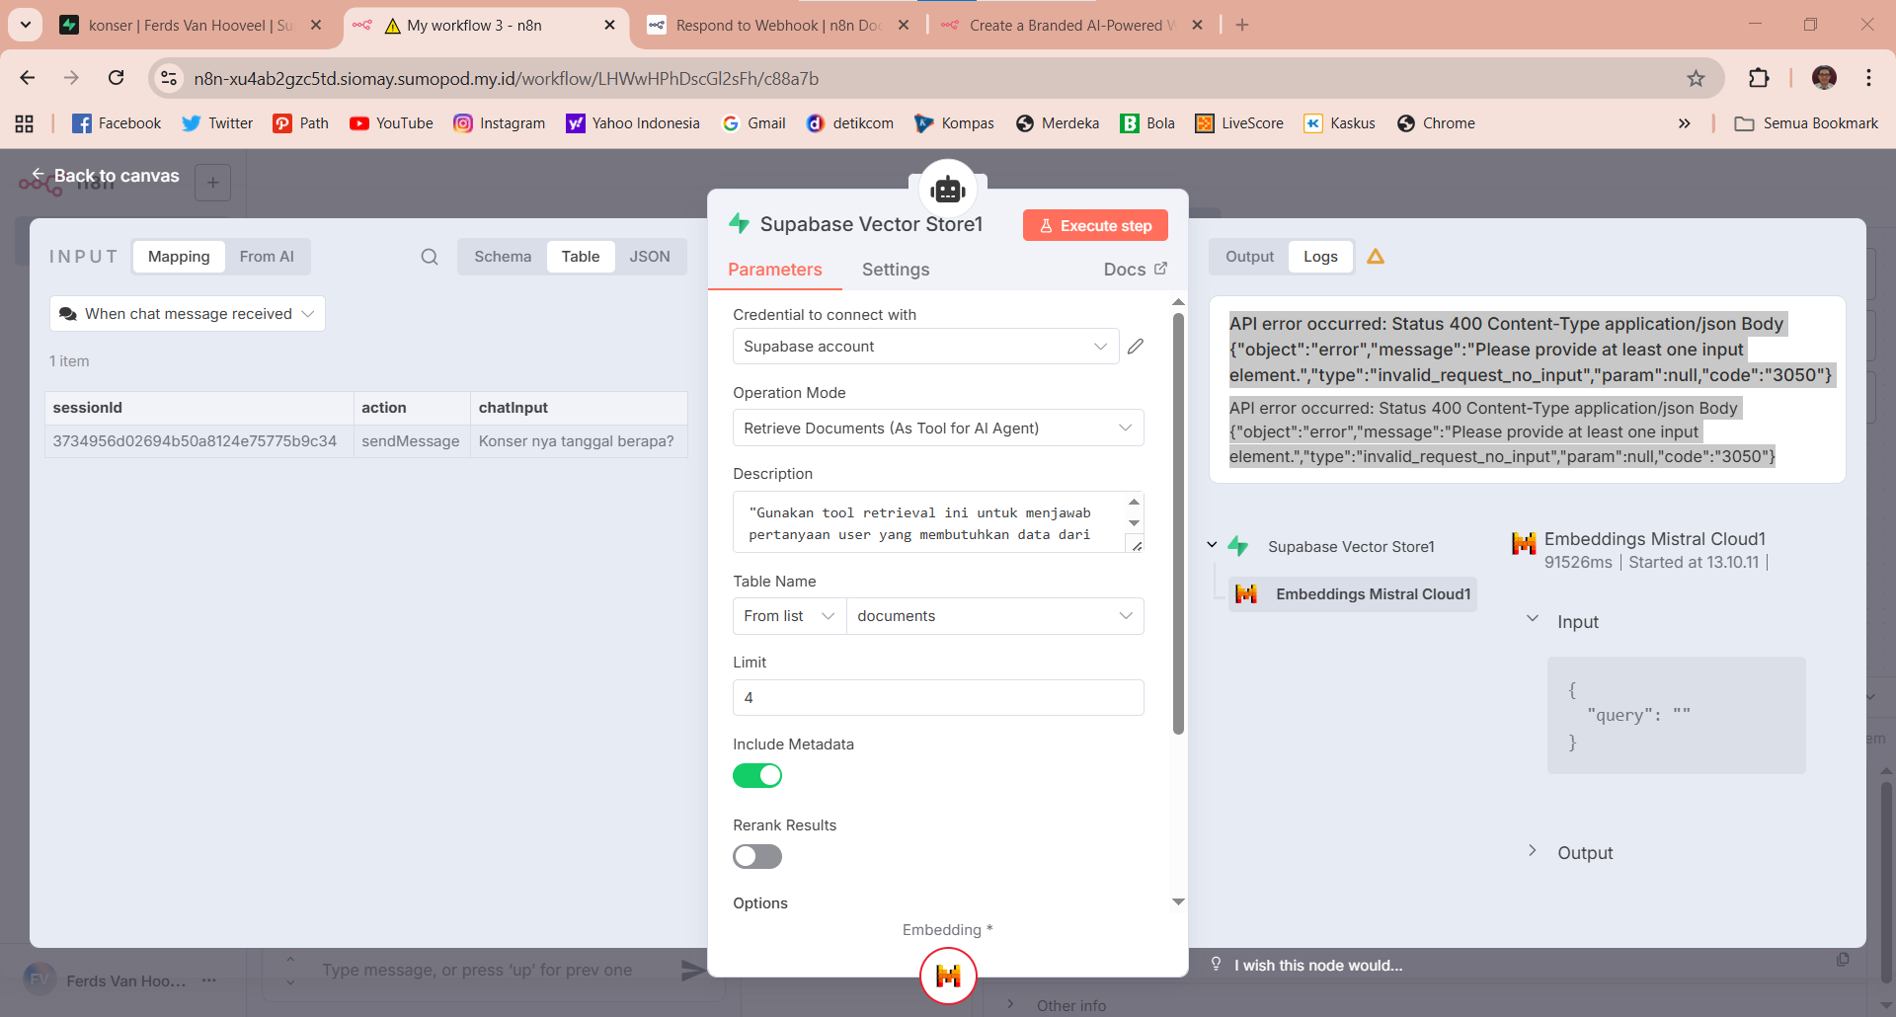Screen dimensions: 1896x1017
Task: Open the Gmail bookmark
Action: (x=754, y=123)
